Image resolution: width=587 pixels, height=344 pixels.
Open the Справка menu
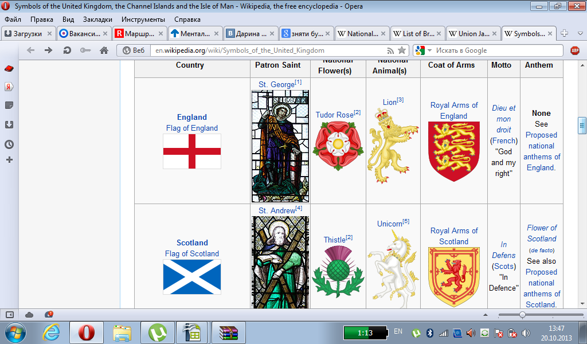187,19
